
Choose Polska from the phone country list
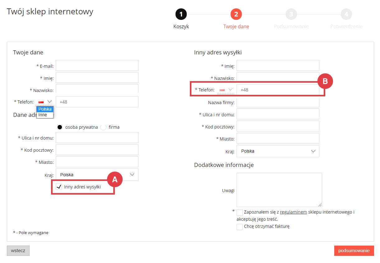45,109
